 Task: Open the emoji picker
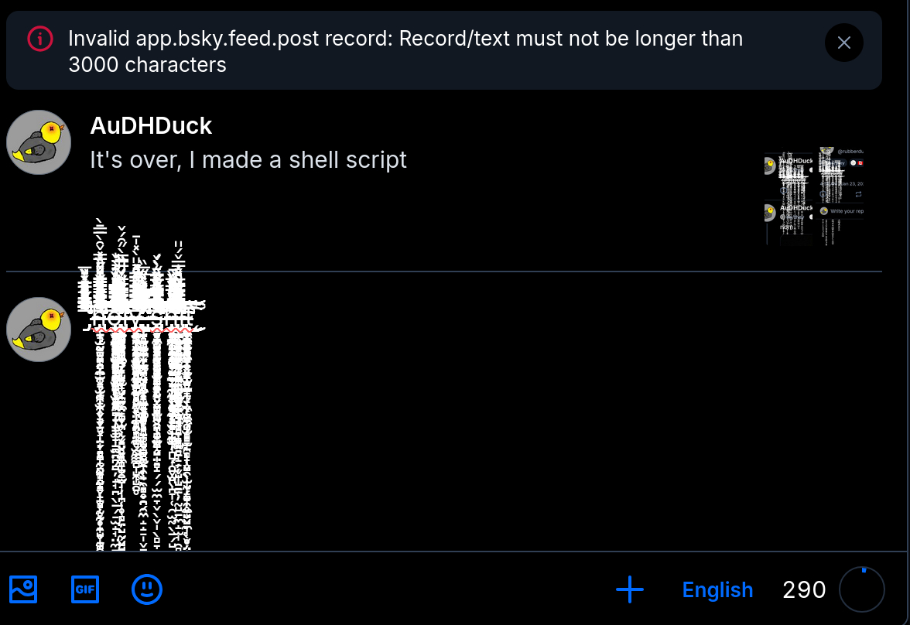[147, 589]
